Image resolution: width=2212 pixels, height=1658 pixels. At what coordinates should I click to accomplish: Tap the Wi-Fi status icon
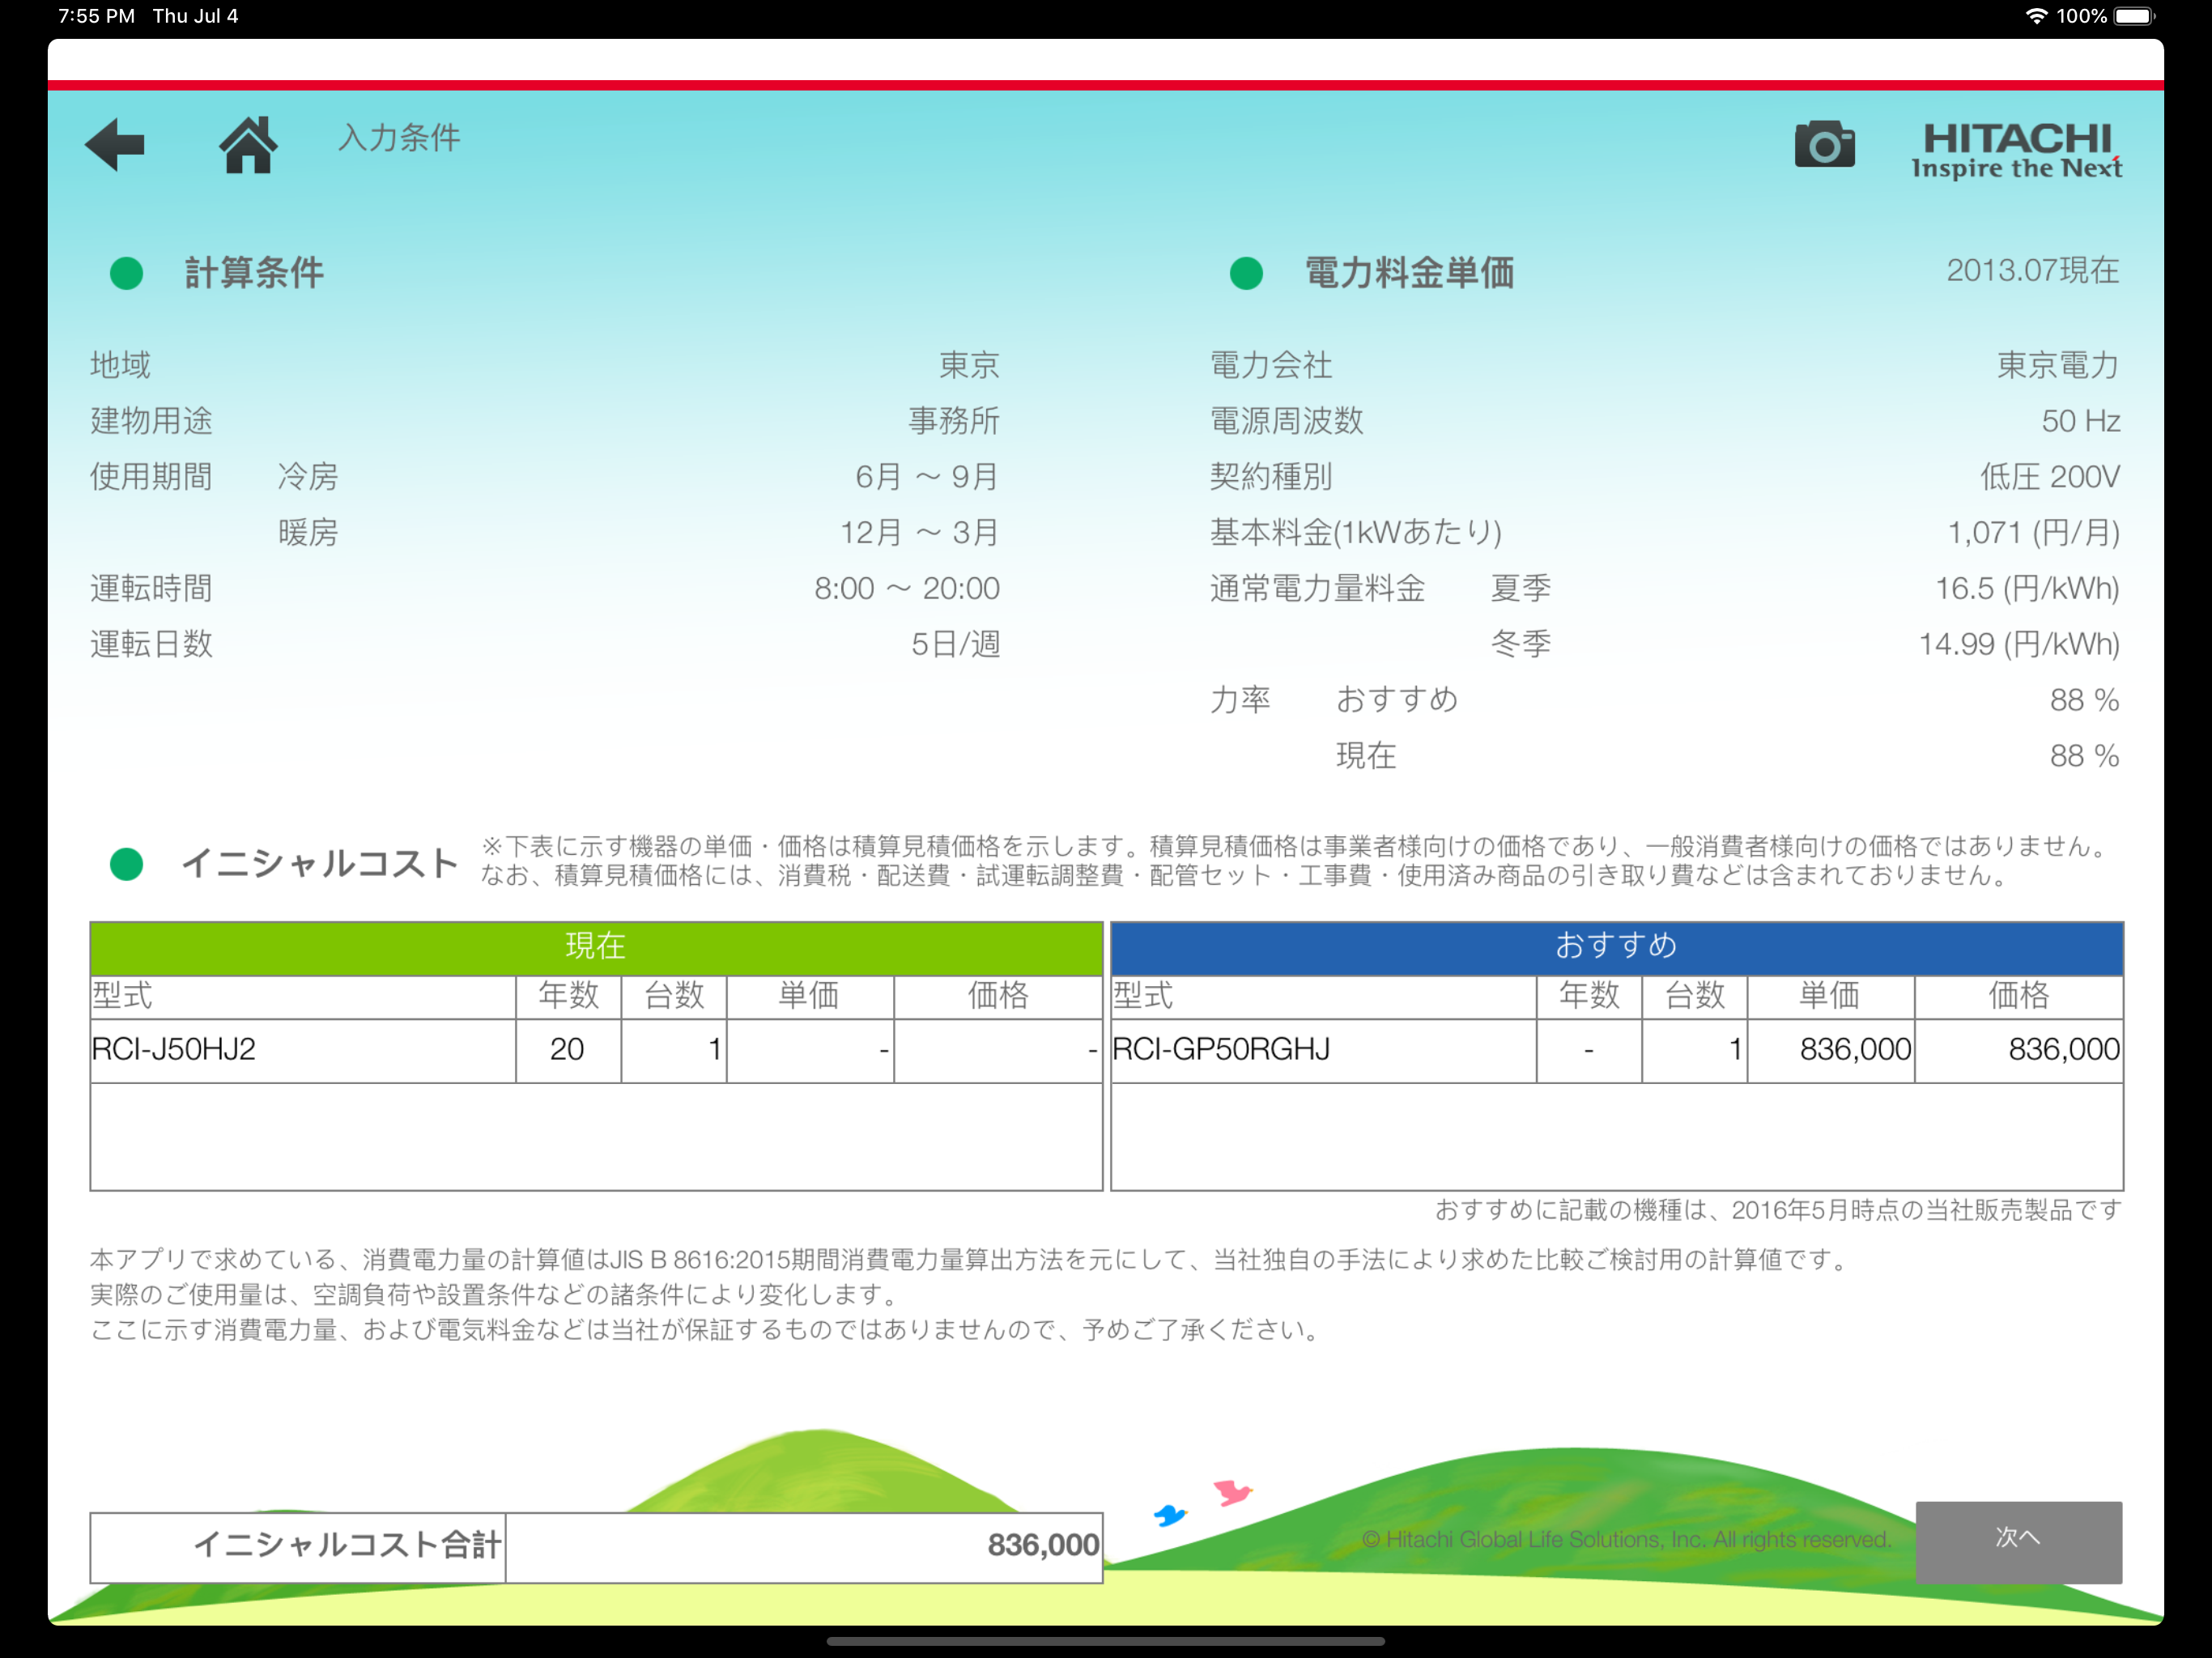coord(2036,16)
